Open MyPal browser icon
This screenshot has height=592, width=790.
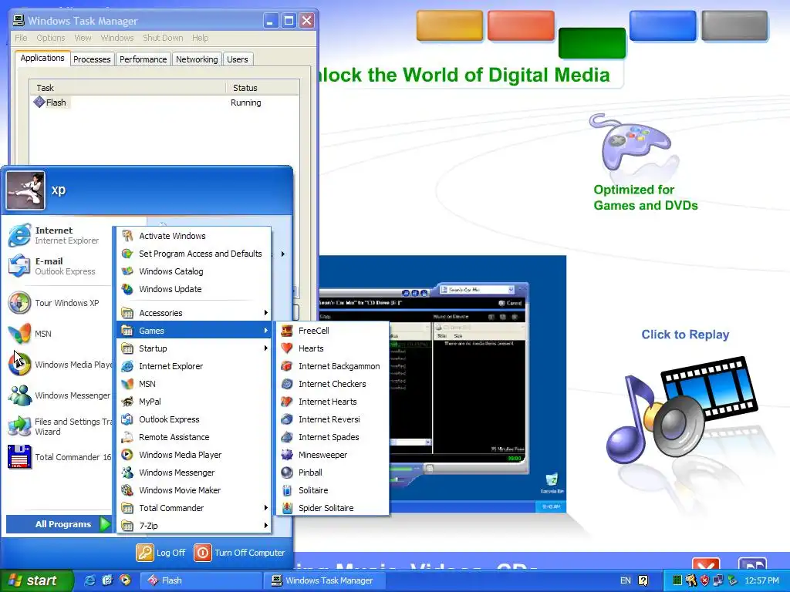tap(127, 401)
